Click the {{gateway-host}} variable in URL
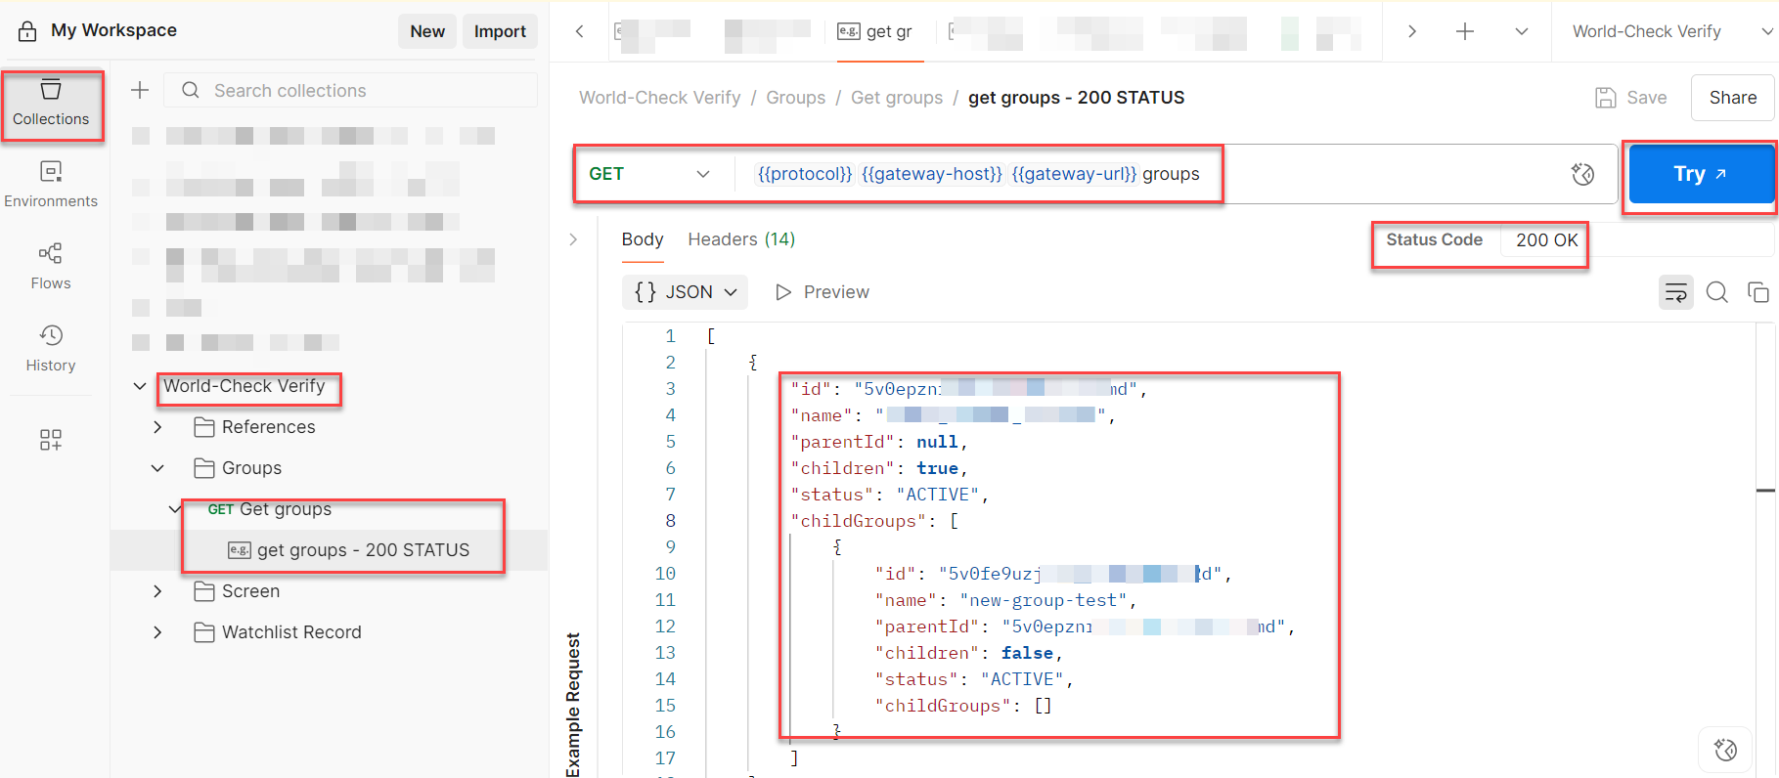1779x778 pixels. pyautogui.click(x=932, y=174)
